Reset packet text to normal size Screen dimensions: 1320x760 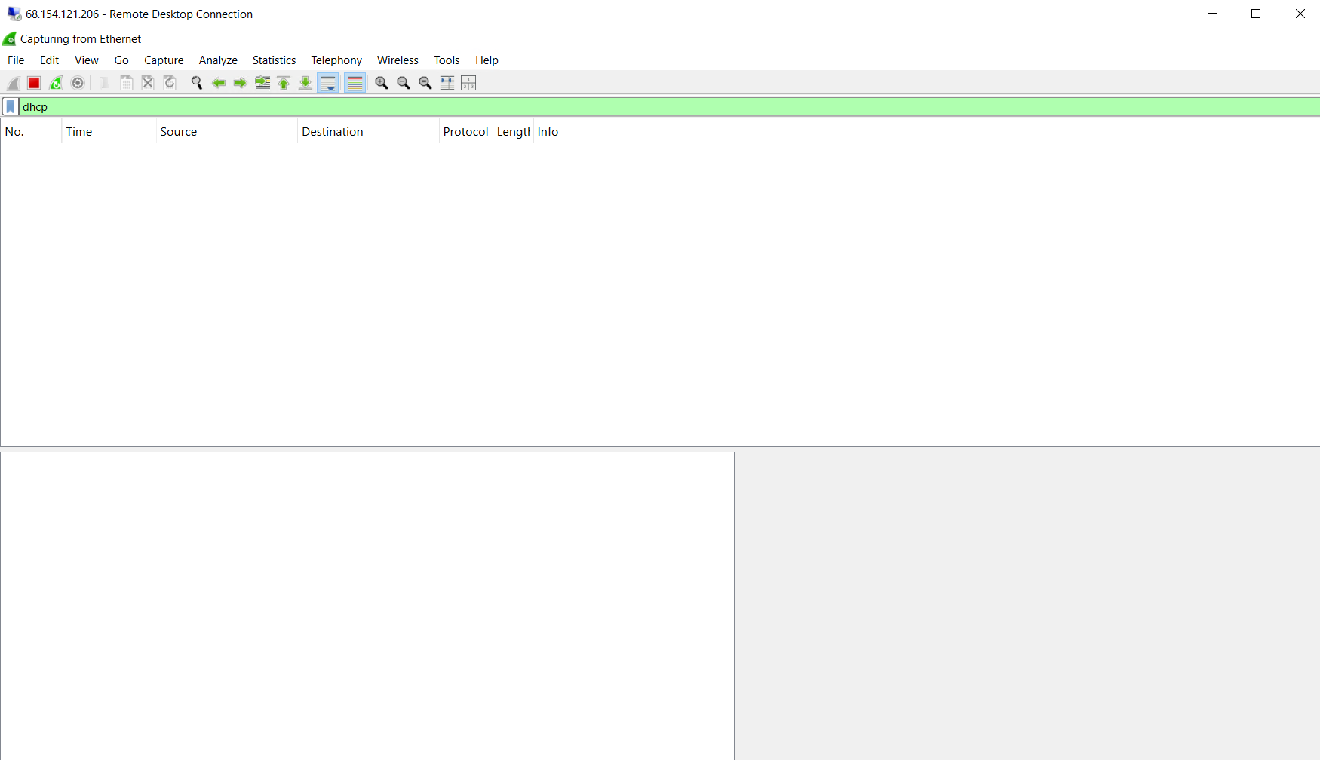(x=425, y=83)
